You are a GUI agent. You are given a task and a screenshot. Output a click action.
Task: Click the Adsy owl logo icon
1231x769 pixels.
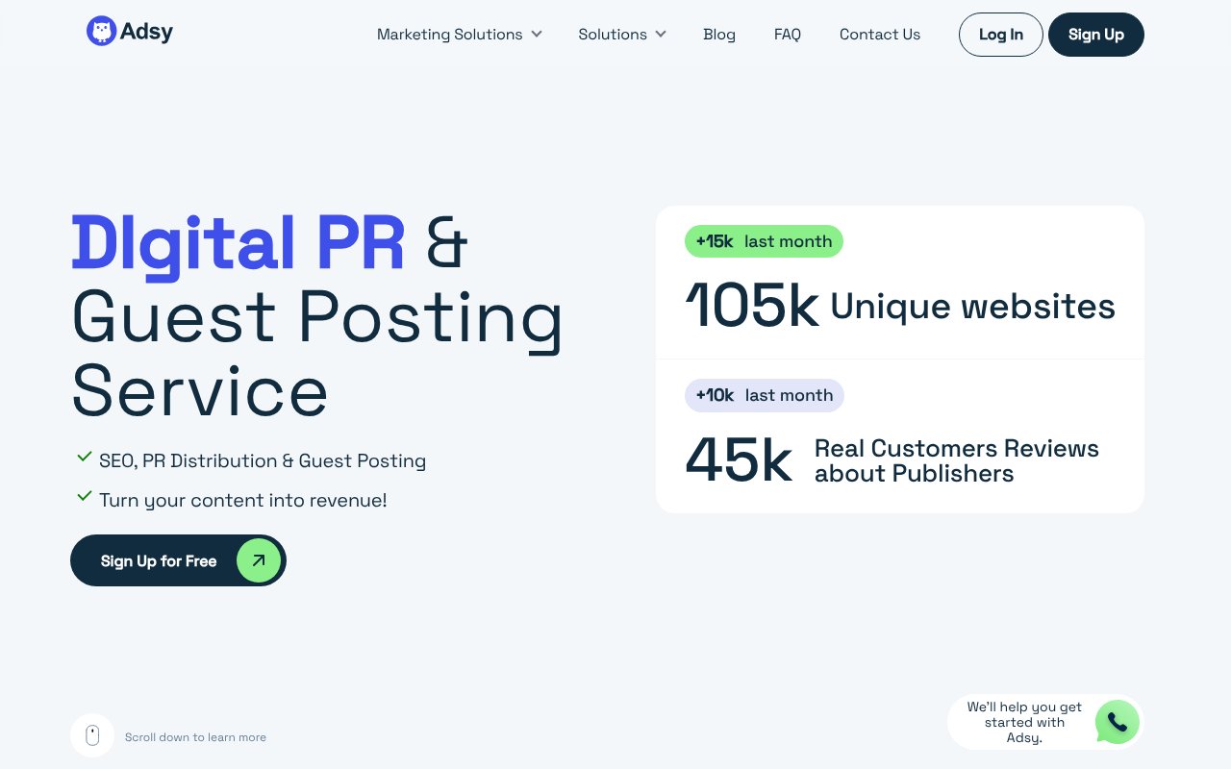(x=101, y=32)
